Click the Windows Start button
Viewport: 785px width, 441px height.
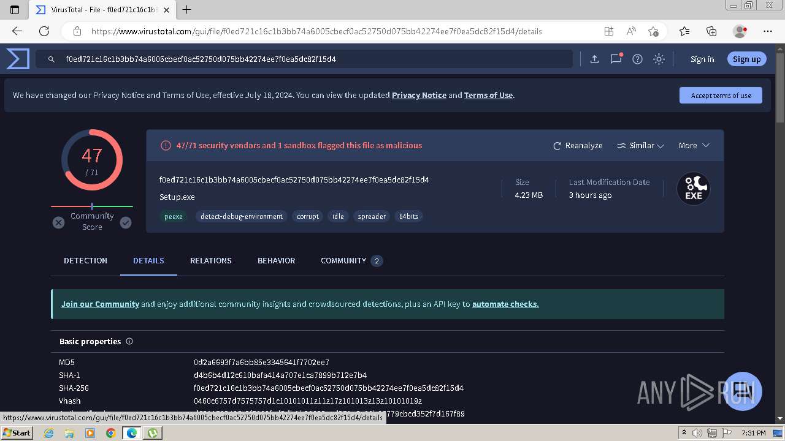click(x=17, y=433)
